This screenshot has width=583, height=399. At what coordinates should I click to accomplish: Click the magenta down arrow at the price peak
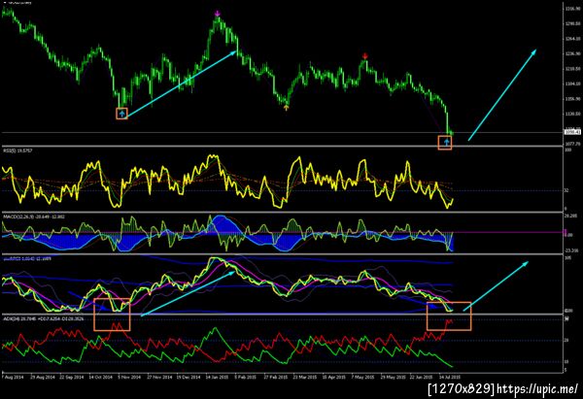pyautogui.click(x=218, y=14)
